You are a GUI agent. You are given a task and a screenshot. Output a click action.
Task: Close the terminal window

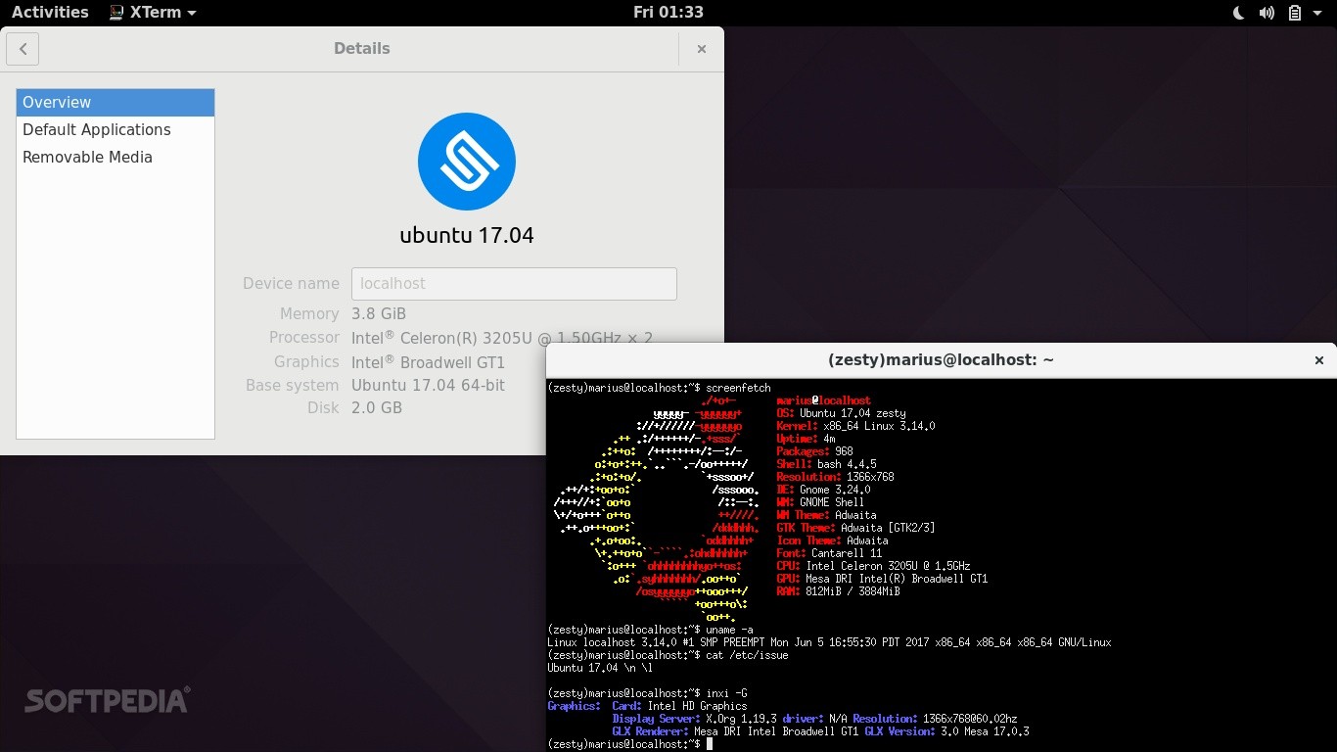[1318, 360]
